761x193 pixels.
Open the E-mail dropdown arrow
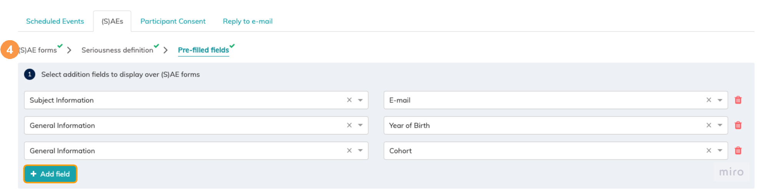tap(720, 100)
